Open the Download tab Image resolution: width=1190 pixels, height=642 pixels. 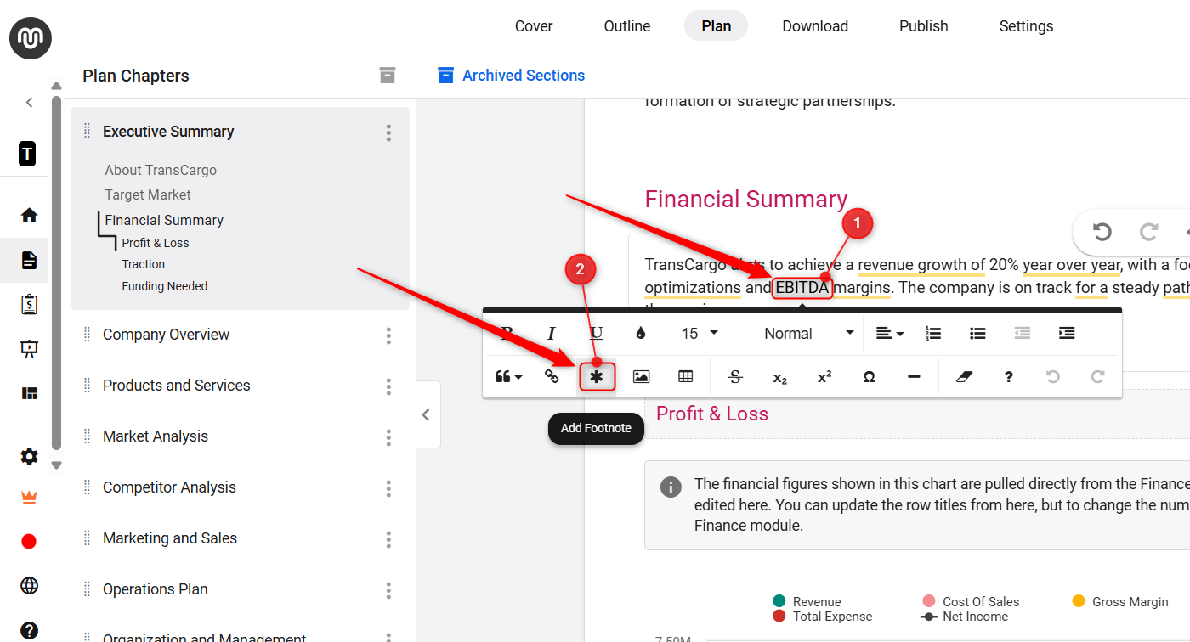click(815, 26)
